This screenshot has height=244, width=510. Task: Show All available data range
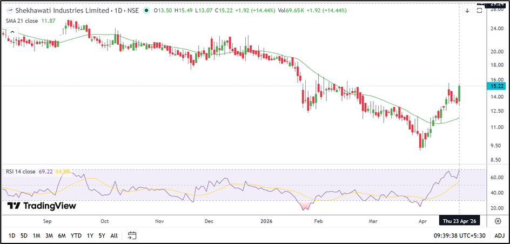coord(113,235)
